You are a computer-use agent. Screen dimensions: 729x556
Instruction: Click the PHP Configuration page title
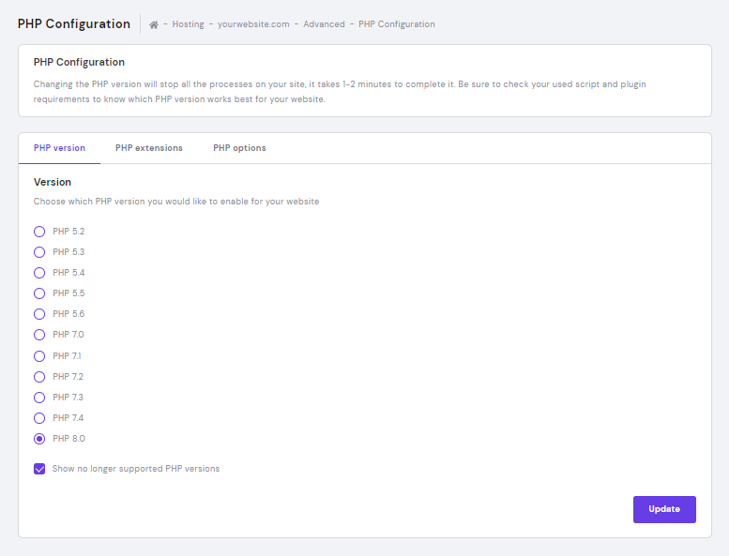pyautogui.click(x=74, y=23)
